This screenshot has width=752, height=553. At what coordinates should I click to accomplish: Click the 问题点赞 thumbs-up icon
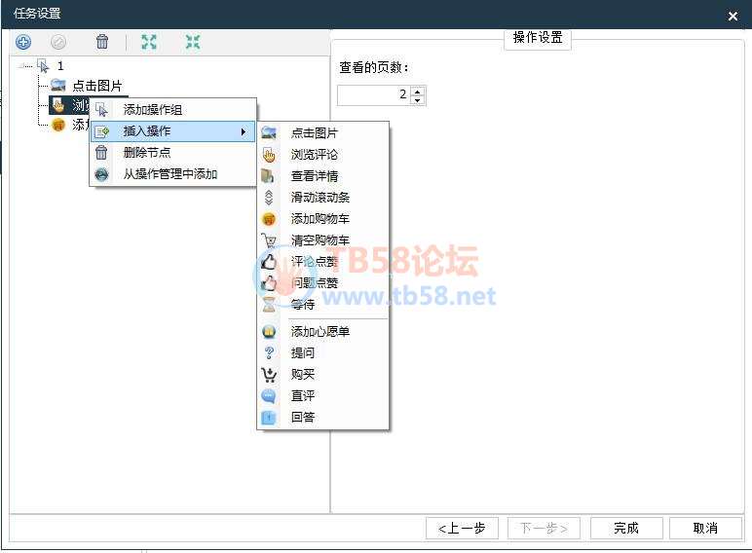click(269, 282)
